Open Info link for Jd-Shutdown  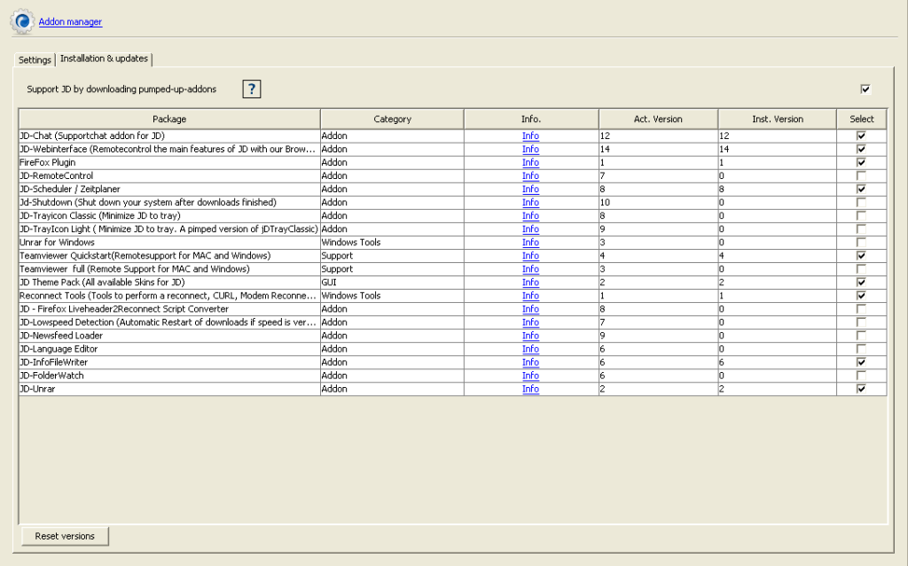click(x=530, y=203)
